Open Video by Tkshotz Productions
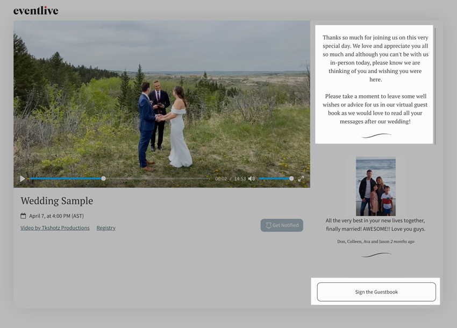The image size is (457, 328). 55,227
